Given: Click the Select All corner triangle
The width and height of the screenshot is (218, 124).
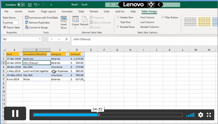Looking at the screenshot, I should coord(4,50).
